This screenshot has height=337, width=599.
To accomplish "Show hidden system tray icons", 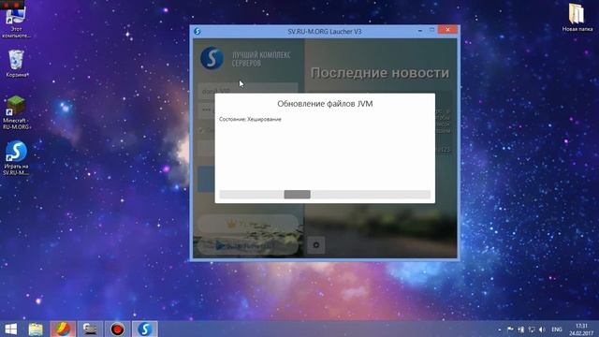I will (x=499, y=330).
